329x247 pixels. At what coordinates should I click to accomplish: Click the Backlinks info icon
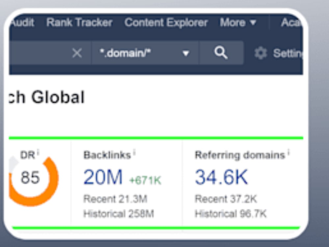(134, 152)
